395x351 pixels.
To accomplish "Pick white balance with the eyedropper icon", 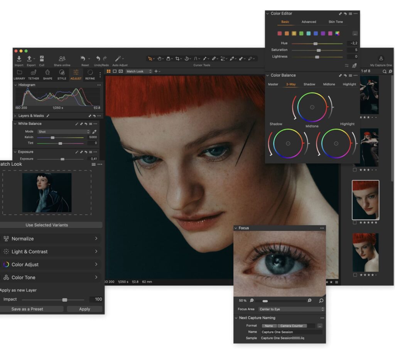I will coord(95,132).
